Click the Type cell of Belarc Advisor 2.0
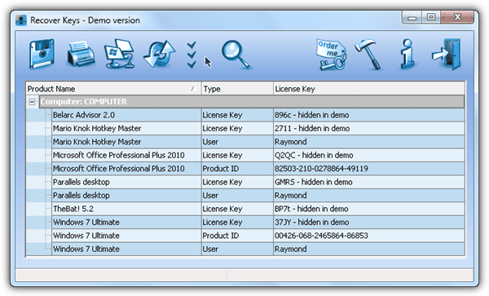The width and height of the screenshot is (489, 296). tap(237, 115)
